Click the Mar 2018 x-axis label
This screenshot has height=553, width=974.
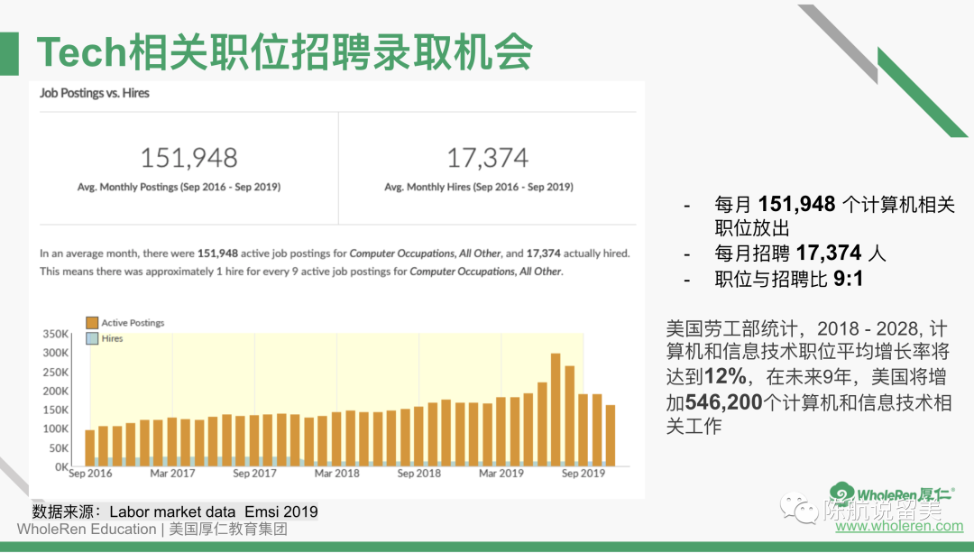point(336,474)
